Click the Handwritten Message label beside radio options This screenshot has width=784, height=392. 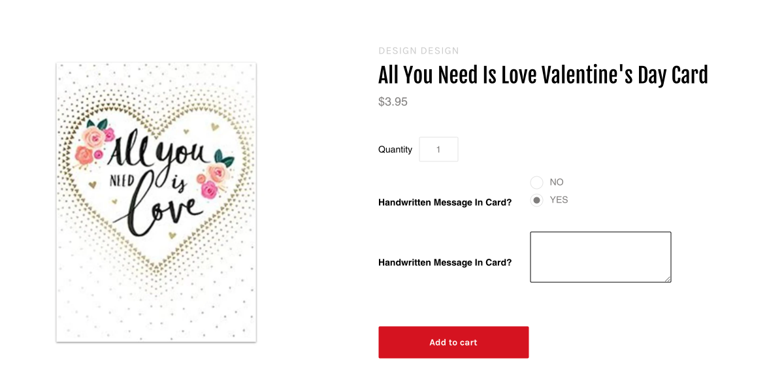click(444, 203)
